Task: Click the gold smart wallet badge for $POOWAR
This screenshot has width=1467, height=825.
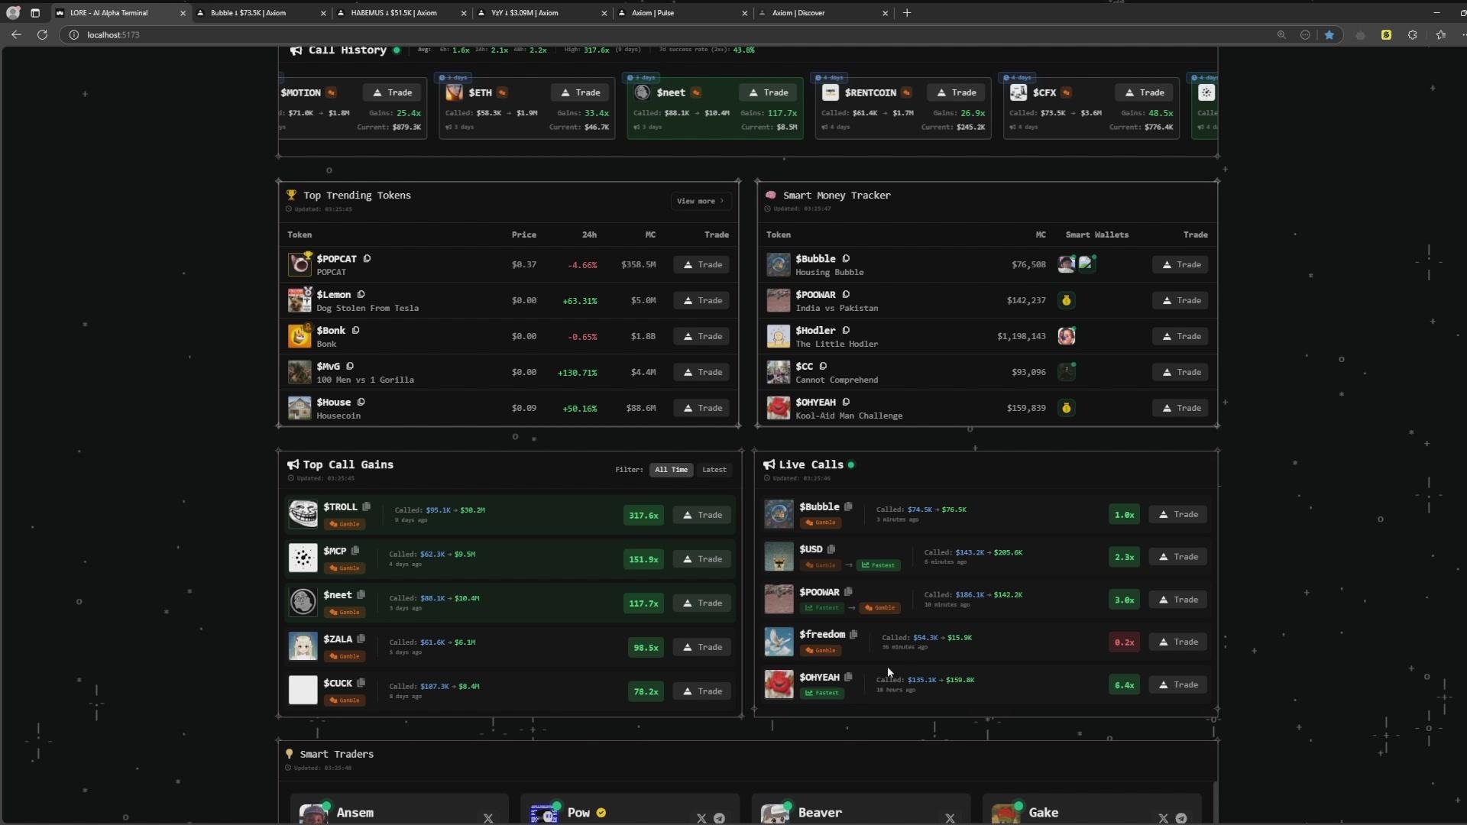Action: [x=1066, y=300]
